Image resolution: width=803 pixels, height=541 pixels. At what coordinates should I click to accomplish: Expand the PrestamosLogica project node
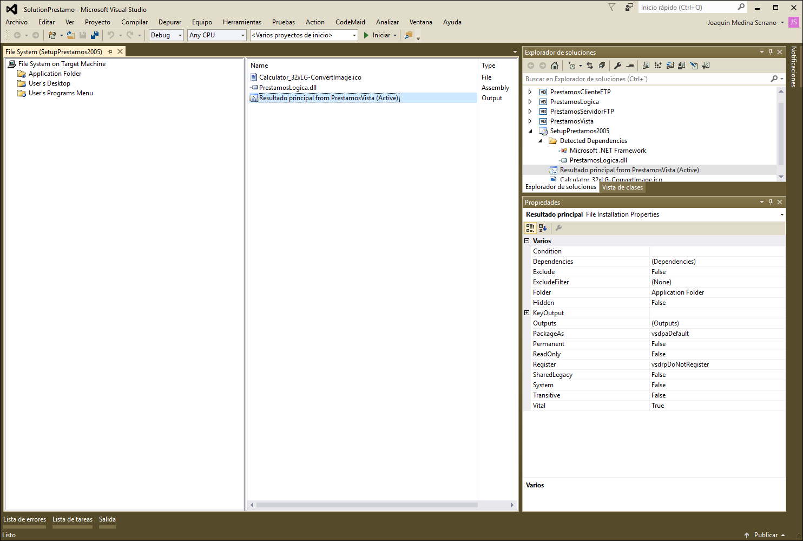coord(530,102)
